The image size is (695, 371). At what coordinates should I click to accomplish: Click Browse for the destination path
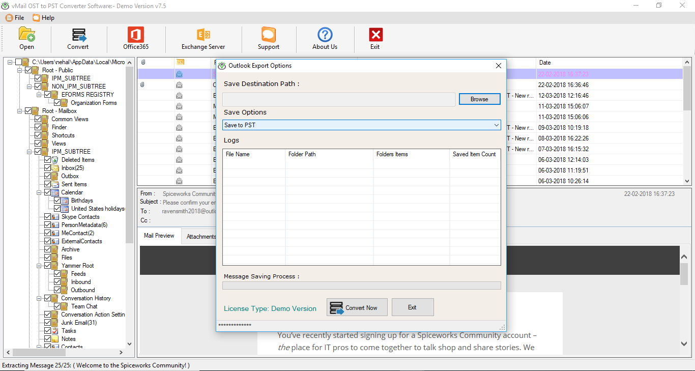point(479,99)
